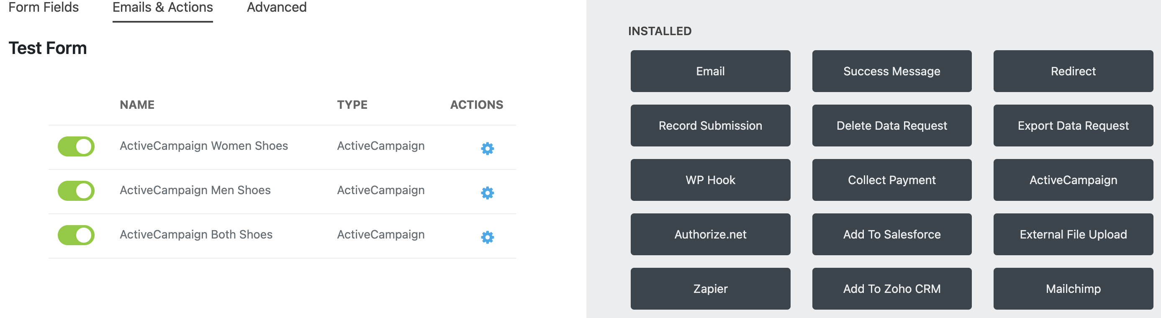
Task: Add a Delete Data Request action
Action: point(891,125)
